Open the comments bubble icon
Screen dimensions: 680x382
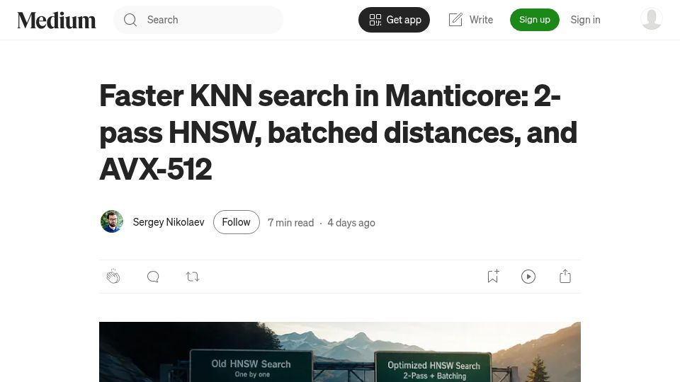(x=153, y=277)
